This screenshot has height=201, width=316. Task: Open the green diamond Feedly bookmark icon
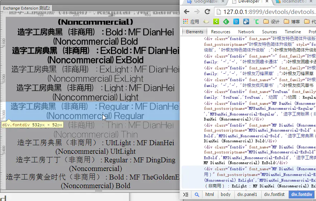point(226,21)
